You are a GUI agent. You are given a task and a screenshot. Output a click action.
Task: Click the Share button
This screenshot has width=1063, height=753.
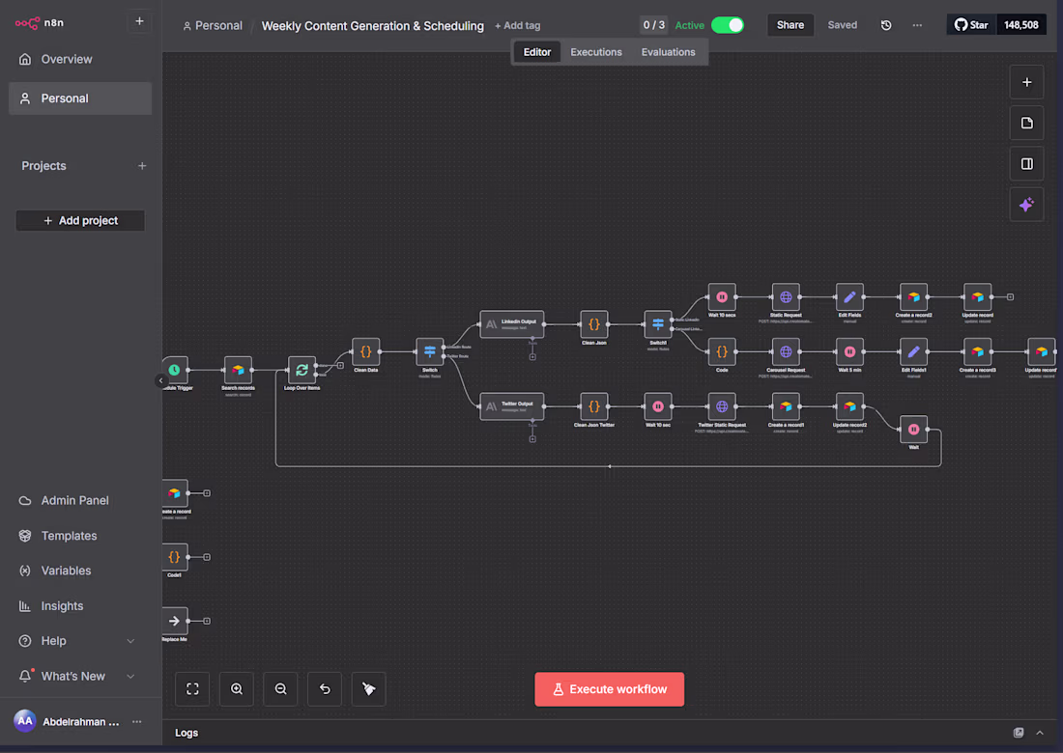pos(790,25)
